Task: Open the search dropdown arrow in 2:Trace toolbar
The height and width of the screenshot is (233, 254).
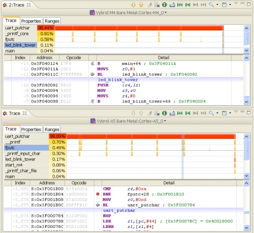Action: pos(217,5)
